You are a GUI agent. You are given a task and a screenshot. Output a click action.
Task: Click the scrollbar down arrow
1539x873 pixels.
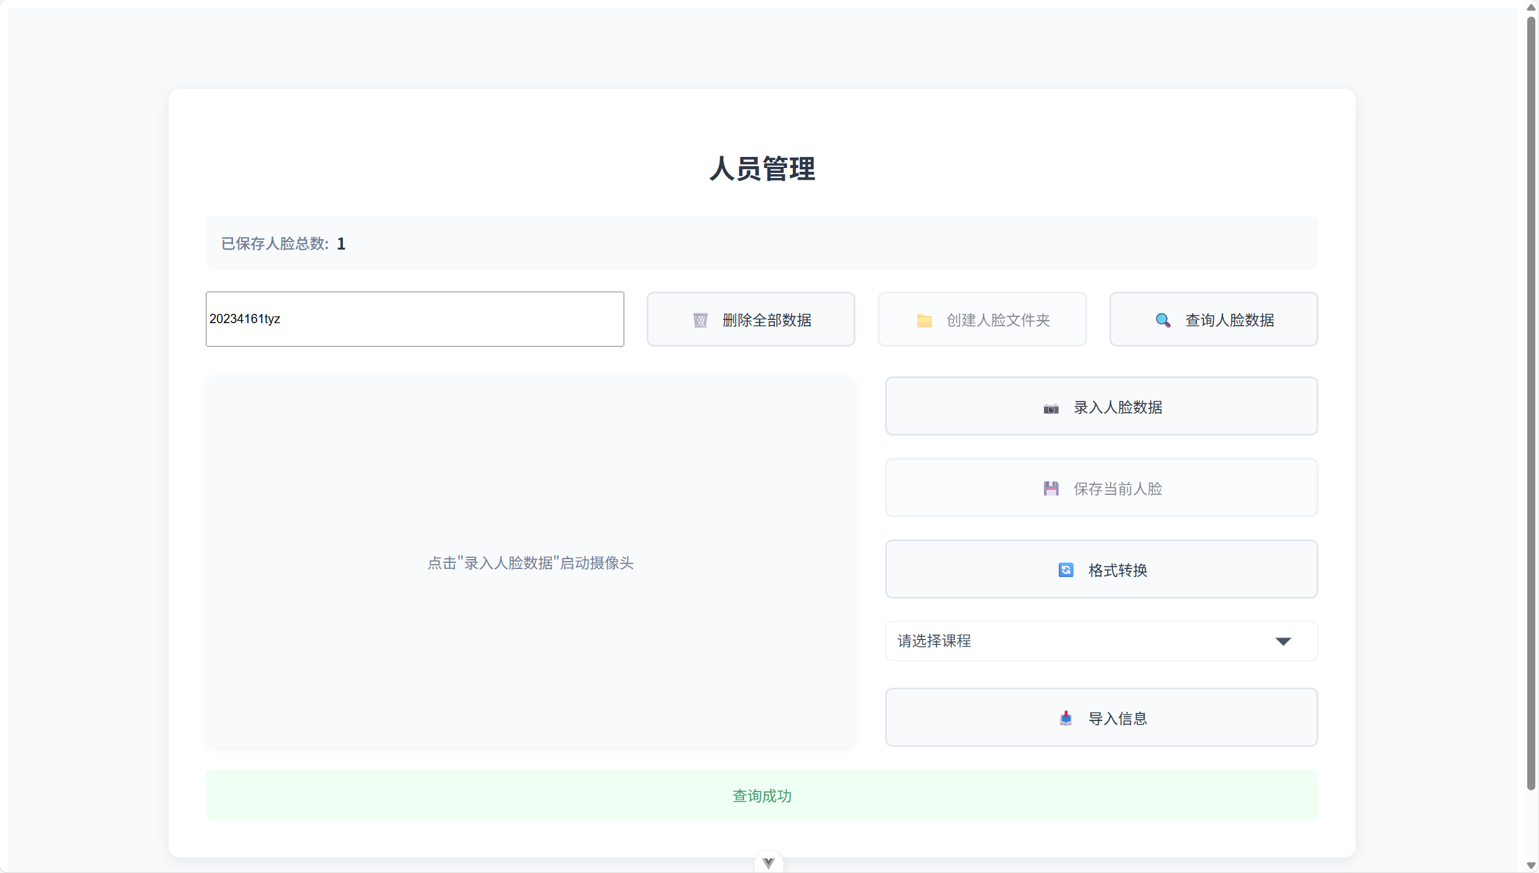coord(1530,866)
